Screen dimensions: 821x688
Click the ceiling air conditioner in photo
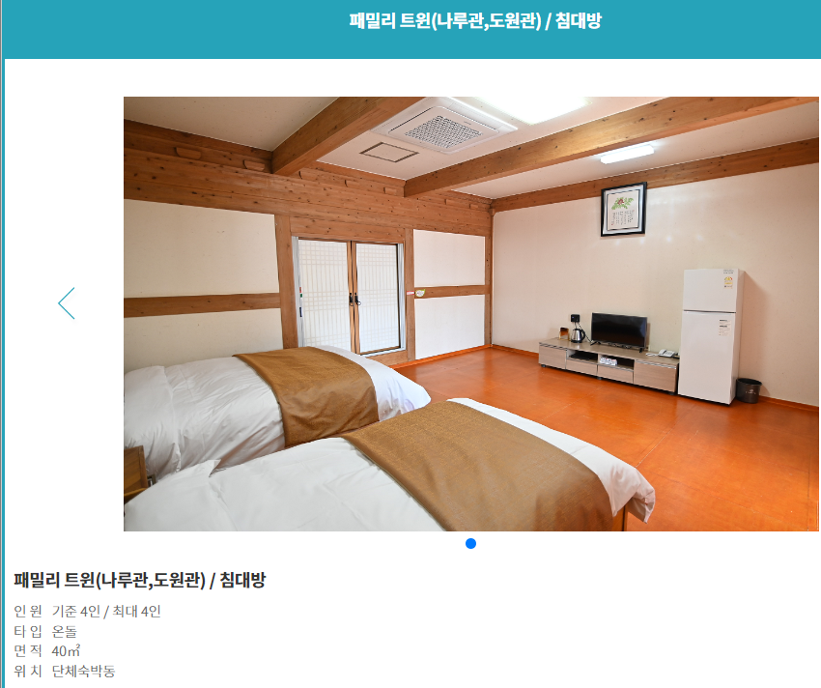coord(444,127)
